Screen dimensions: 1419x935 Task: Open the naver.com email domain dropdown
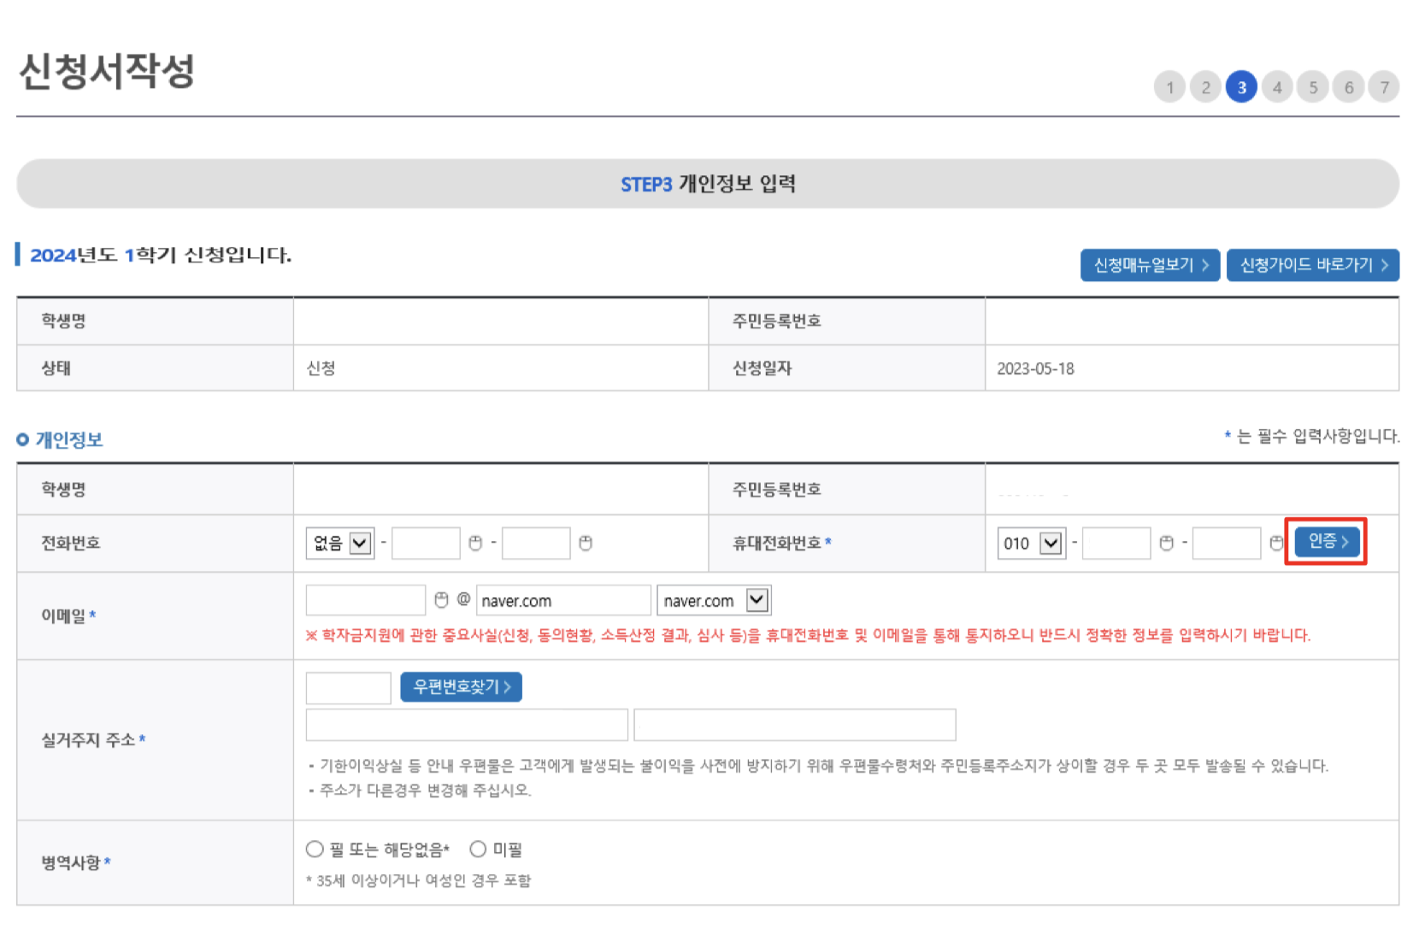click(713, 599)
